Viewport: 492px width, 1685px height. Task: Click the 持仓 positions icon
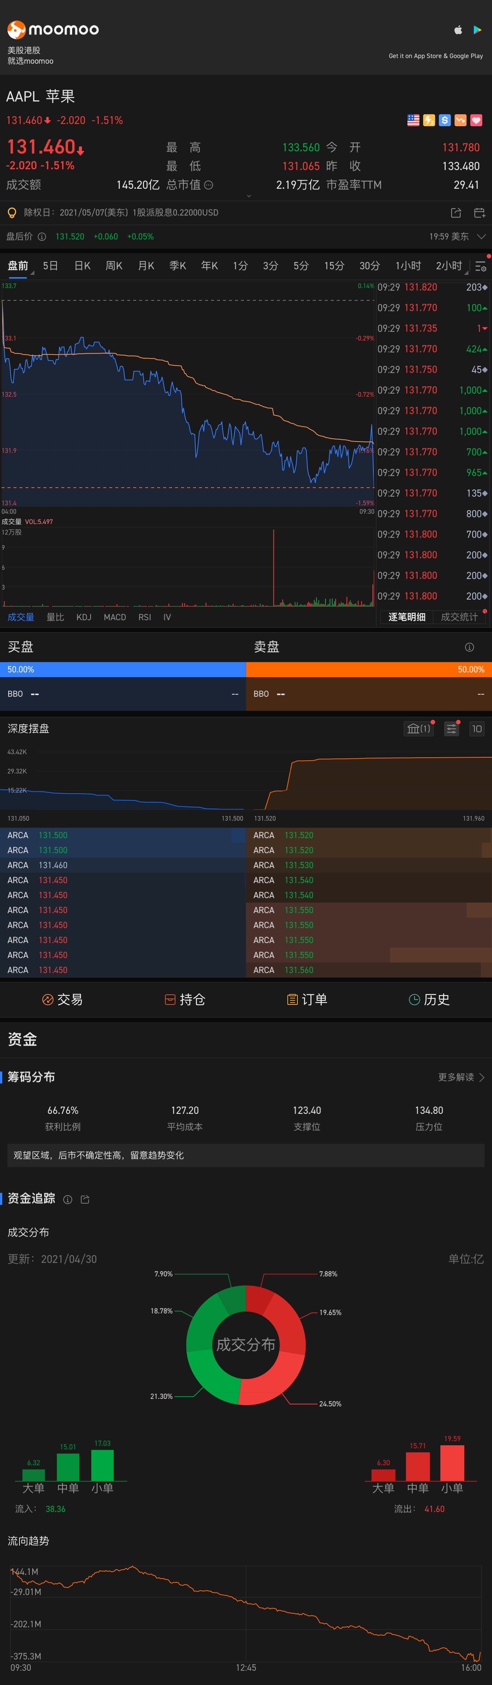[x=170, y=1000]
